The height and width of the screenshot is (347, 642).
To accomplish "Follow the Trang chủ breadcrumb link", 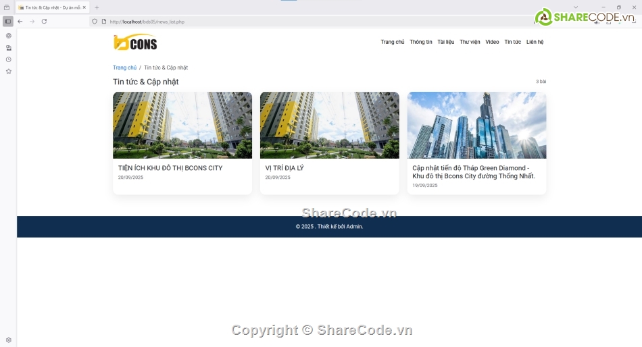I will tap(125, 68).
